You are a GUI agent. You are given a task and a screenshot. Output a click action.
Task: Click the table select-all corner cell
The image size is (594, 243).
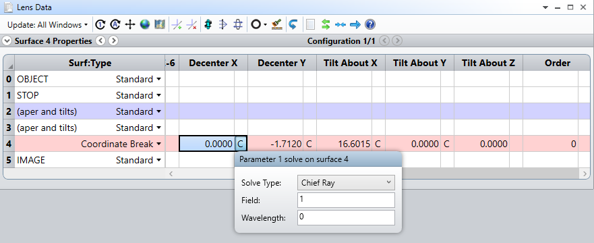pyautogui.click(x=9, y=63)
